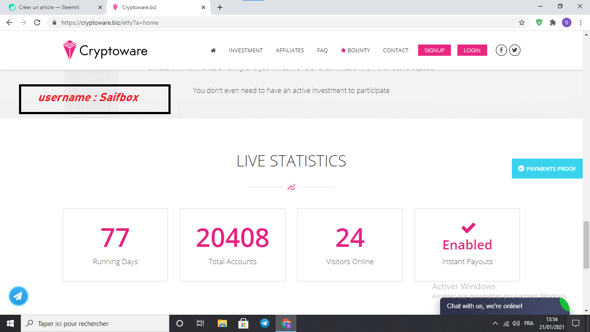The width and height of the screenshot is (590, 332).
Task: Open the Facebook circle icon link
Action: [501, 50]
